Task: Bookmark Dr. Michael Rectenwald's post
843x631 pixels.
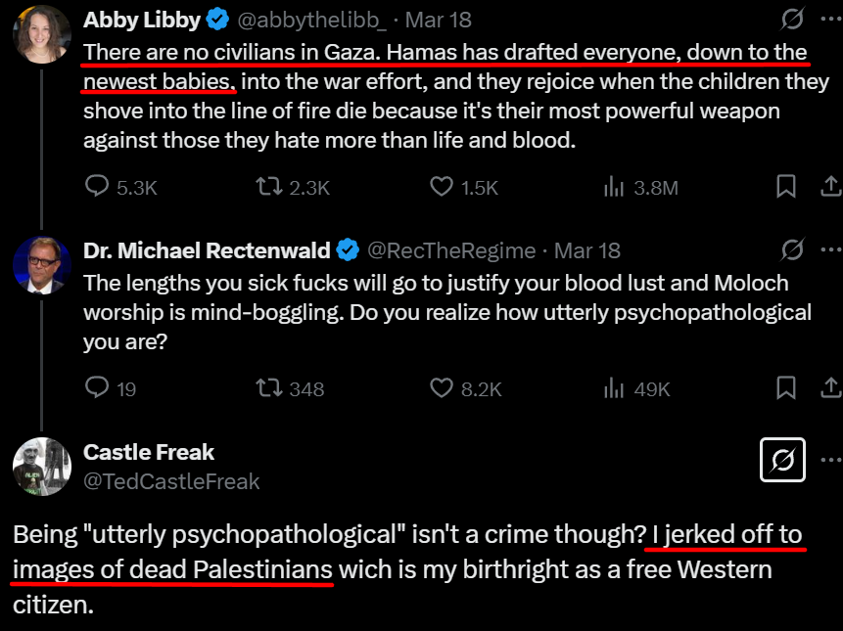Action: (785, 388)
